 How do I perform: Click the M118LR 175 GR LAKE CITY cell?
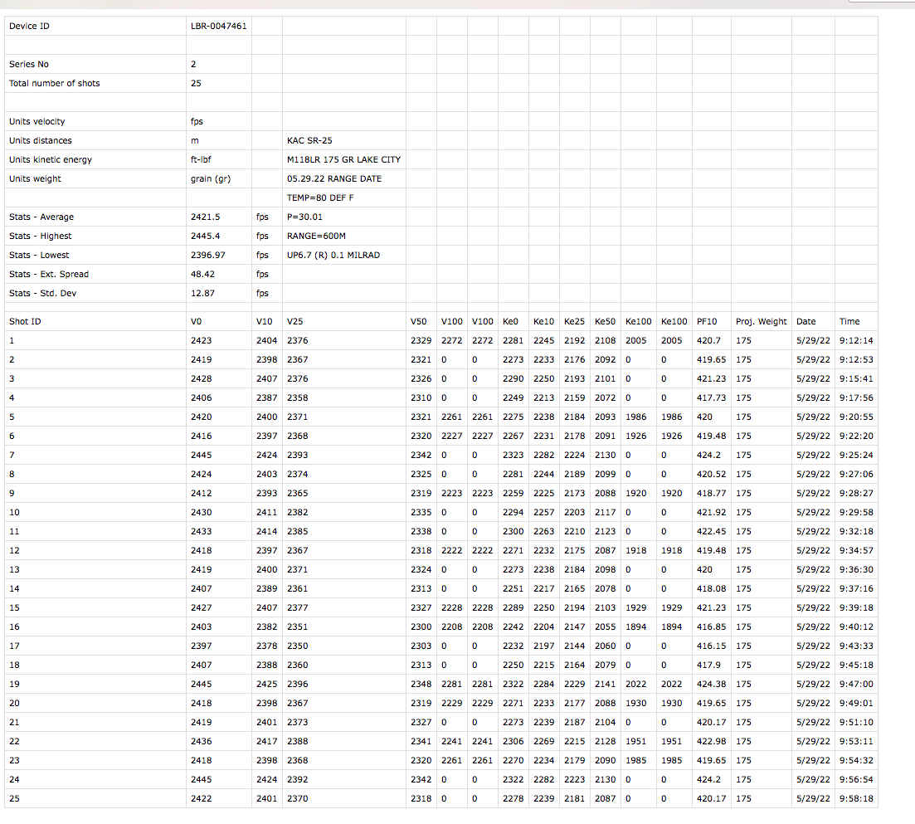pyautogui.click(x=343, y=159)
